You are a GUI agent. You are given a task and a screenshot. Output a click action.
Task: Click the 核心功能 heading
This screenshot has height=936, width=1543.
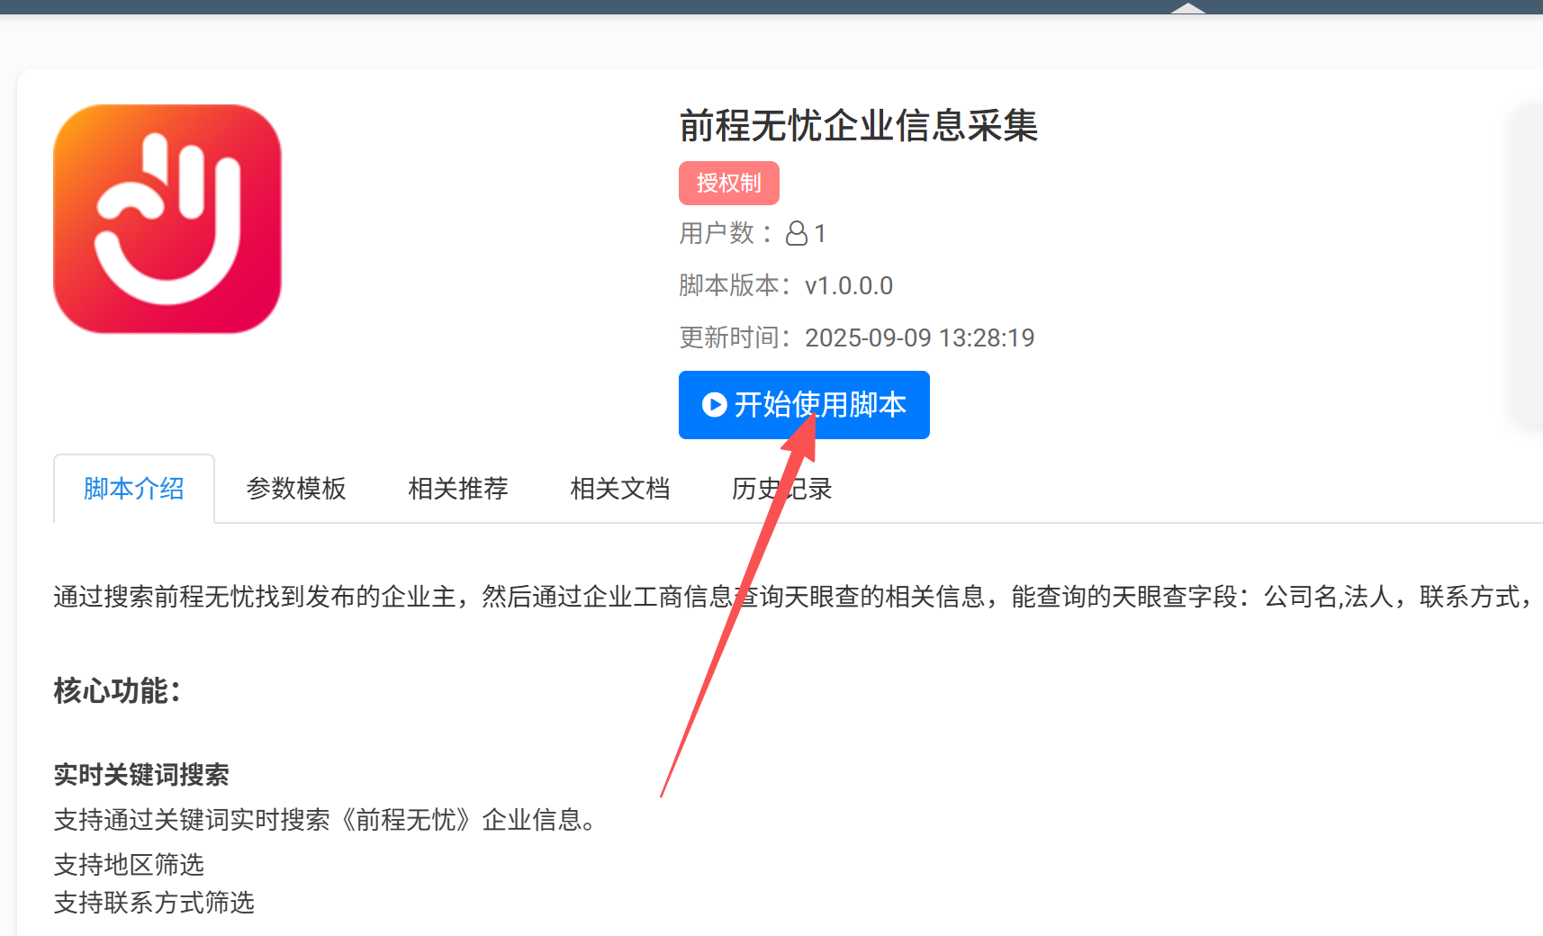tap(117, 691)
